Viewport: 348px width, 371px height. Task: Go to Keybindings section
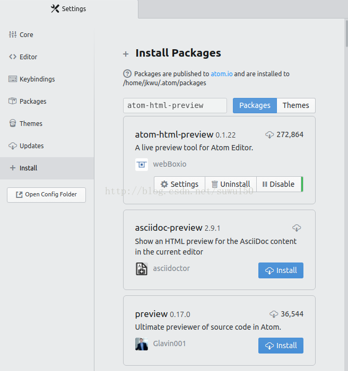47,79
